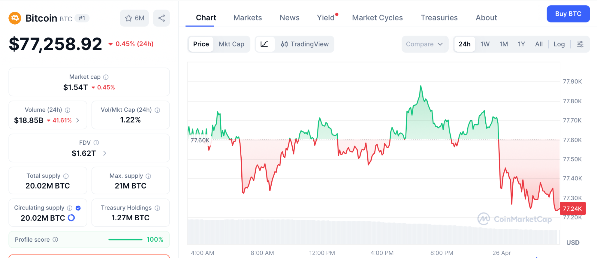The height and width of the screenshot is (258, 597).
Task: Switch to Market Cycles tab
Action: [377, 18]
